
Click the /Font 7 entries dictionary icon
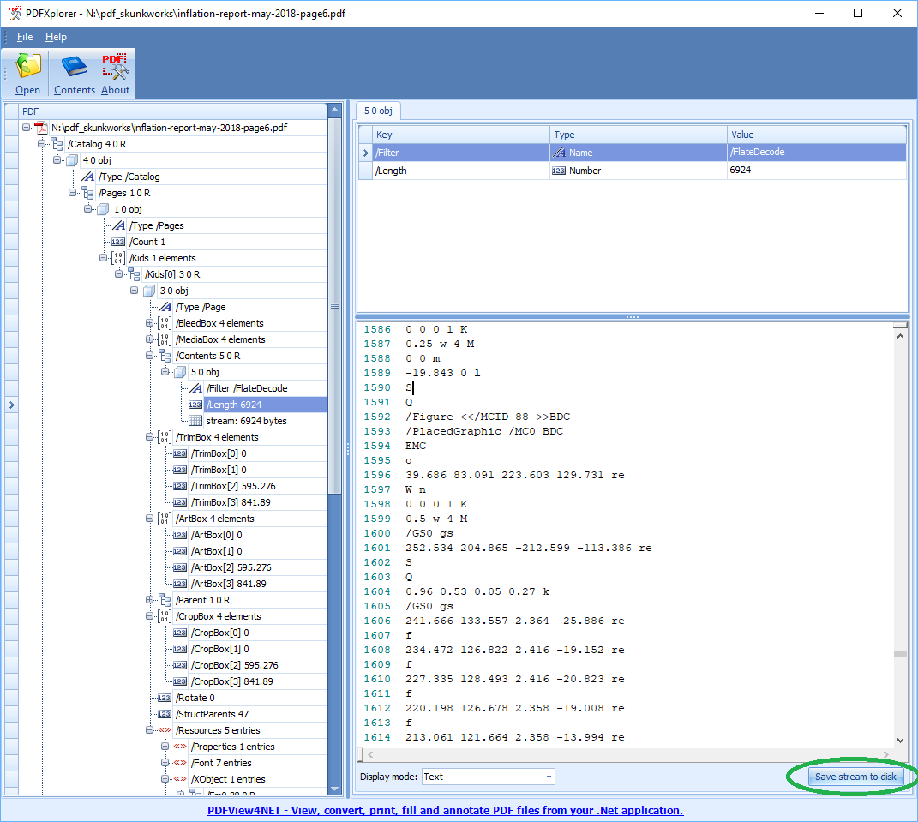tap(180, 763)
